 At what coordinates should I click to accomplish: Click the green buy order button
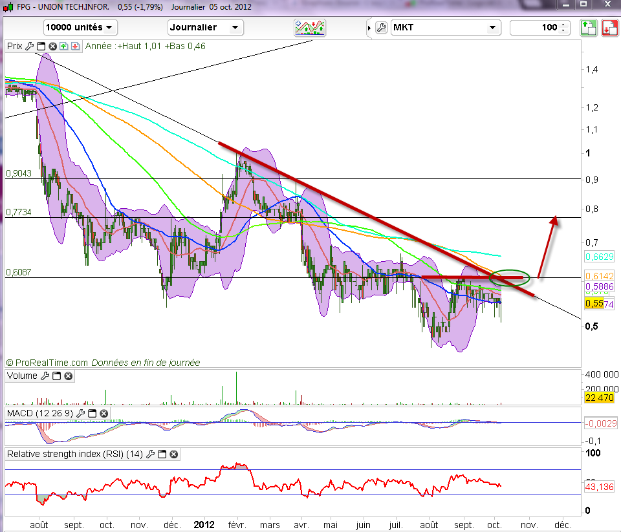click(588, 28)
